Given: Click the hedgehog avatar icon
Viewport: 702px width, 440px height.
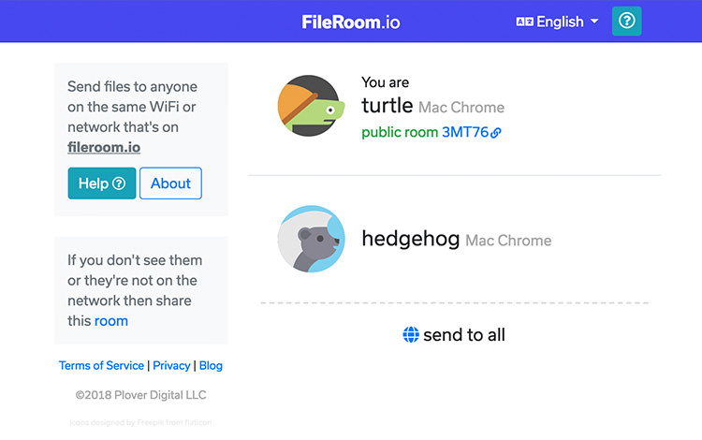Looking at the screenshot, I should (311, 240).
